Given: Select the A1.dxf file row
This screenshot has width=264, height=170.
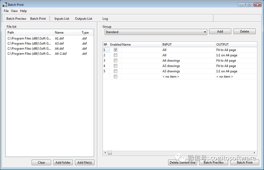Looking at the screenshot, I should (50, 38).
